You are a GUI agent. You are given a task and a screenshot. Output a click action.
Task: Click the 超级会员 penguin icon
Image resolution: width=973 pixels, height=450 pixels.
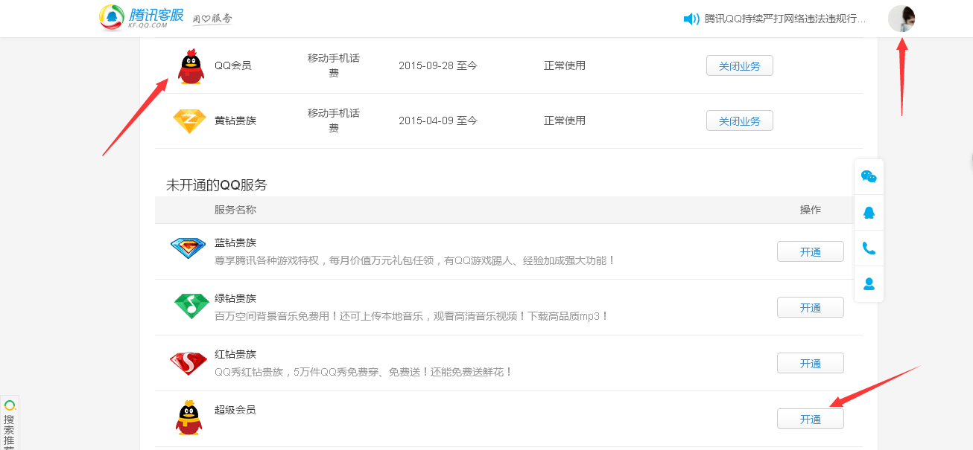[189, 418]
